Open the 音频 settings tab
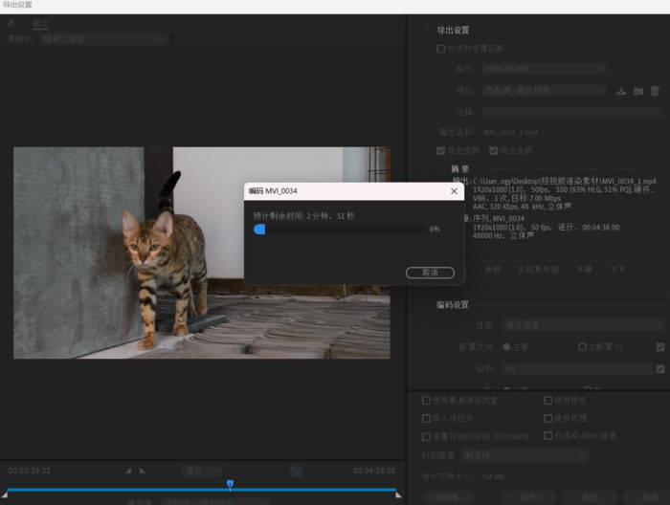The width and height of the screenshot is (670, 505). [x=492, y=270]
